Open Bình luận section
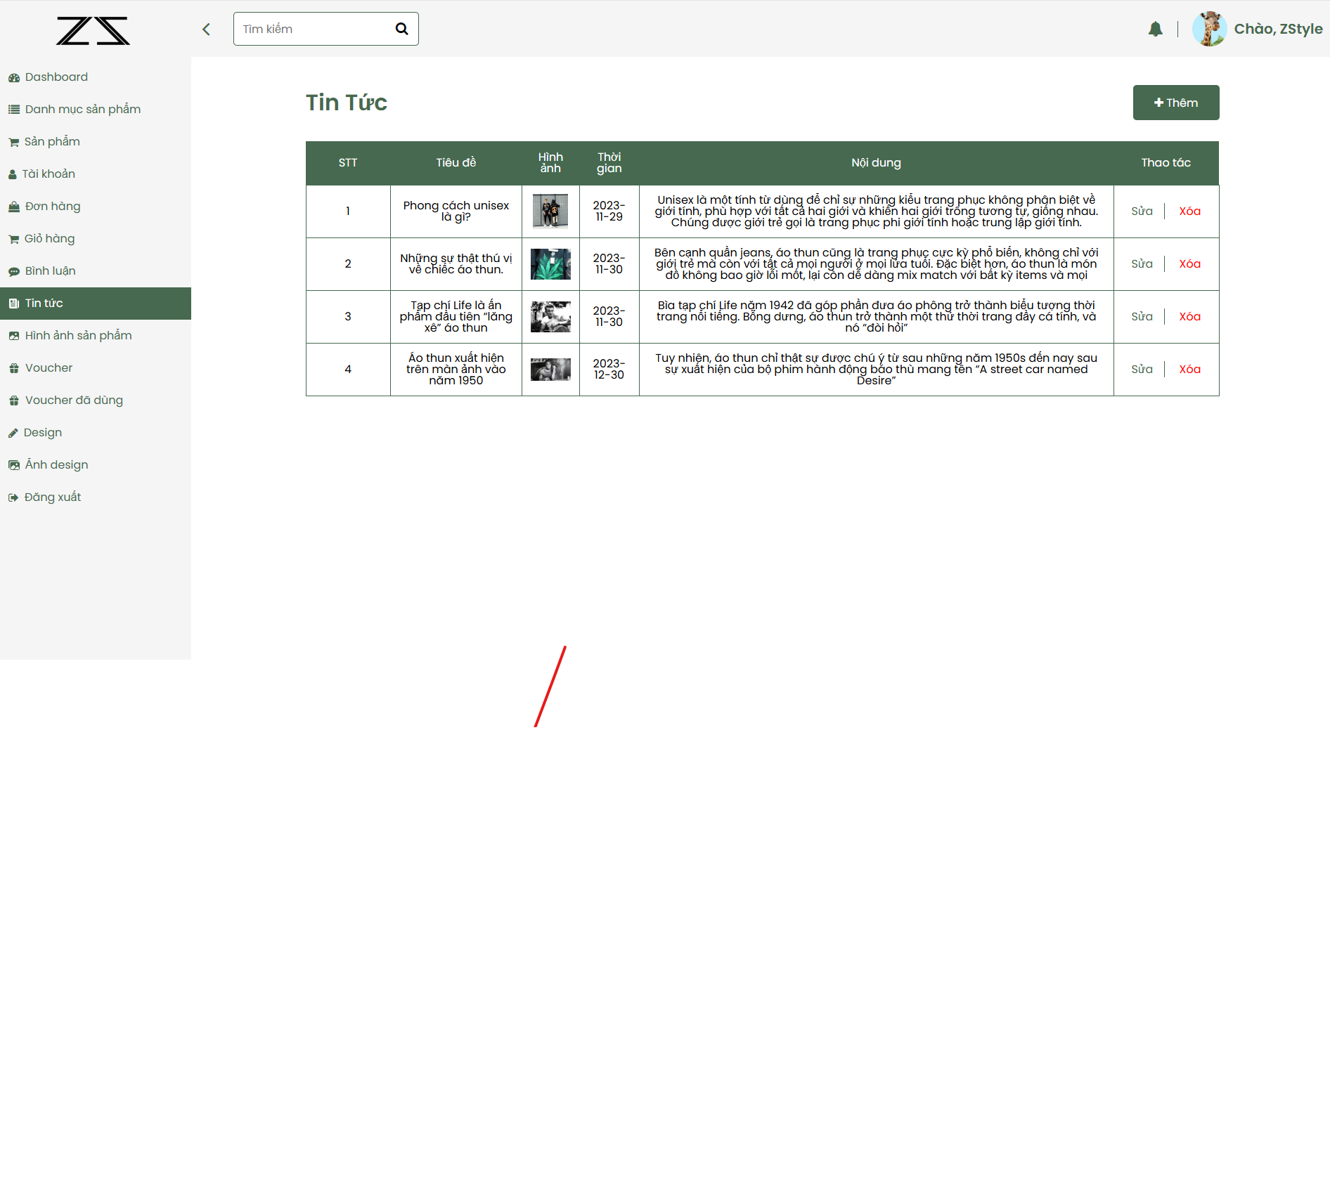Image resolution: width=1330 pixels, height=1193 pixels. click(50, 271)
